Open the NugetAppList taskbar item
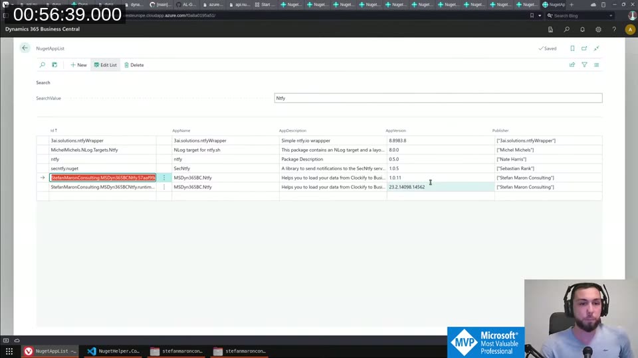Image resolution: width=638 pixels, height=358 pixels. [x=51, y=351]
